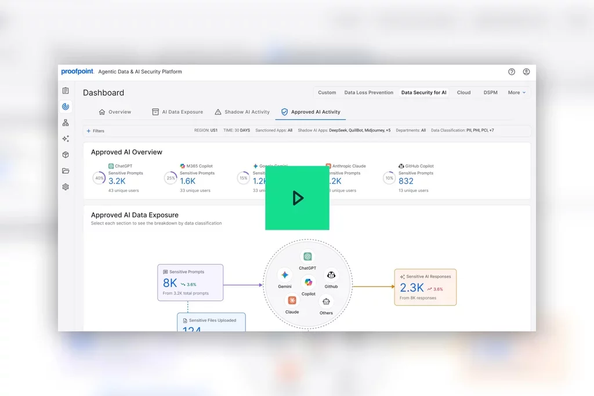This screenshot has width=594, height=396.
Task: Click the 15% progress ring
Action: [x=243, y=178]
